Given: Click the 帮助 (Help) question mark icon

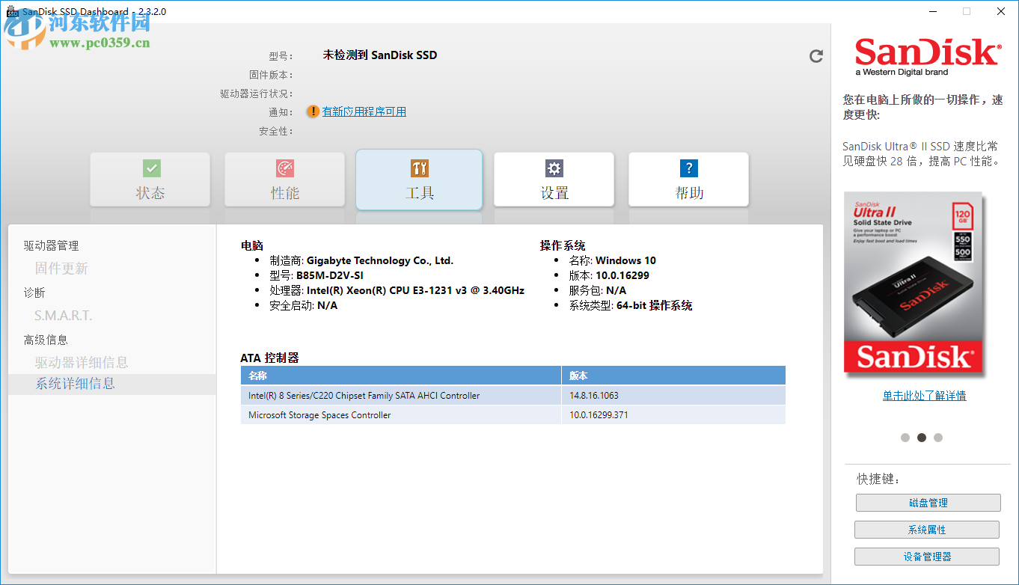Looking at the screenshot, I should coord(688,168).
